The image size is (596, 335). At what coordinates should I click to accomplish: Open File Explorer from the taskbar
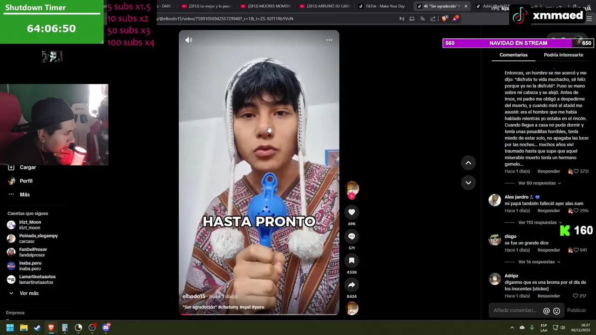click(x=24, y=328)
